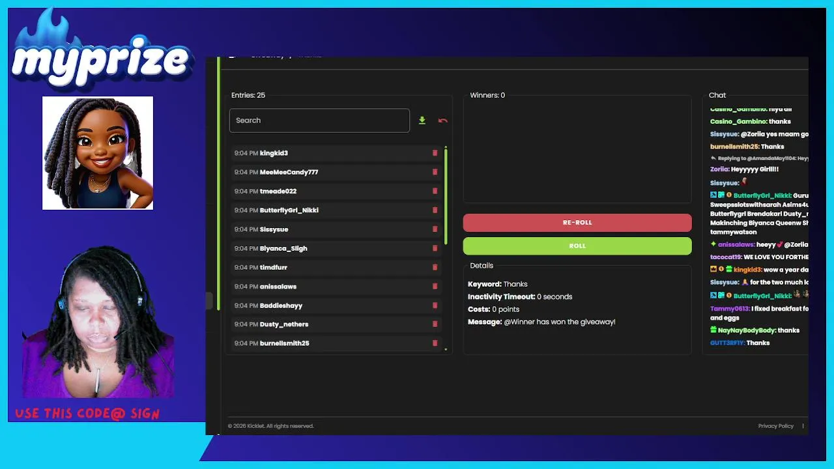Click the avatar cartoon image
Image resolution: width=834 pixels, height=469 pixels.
pos(98,153)
